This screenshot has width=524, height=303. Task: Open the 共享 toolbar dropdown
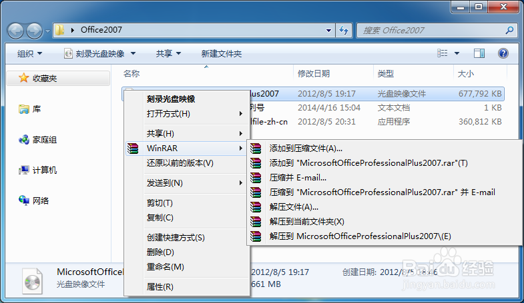168,53
